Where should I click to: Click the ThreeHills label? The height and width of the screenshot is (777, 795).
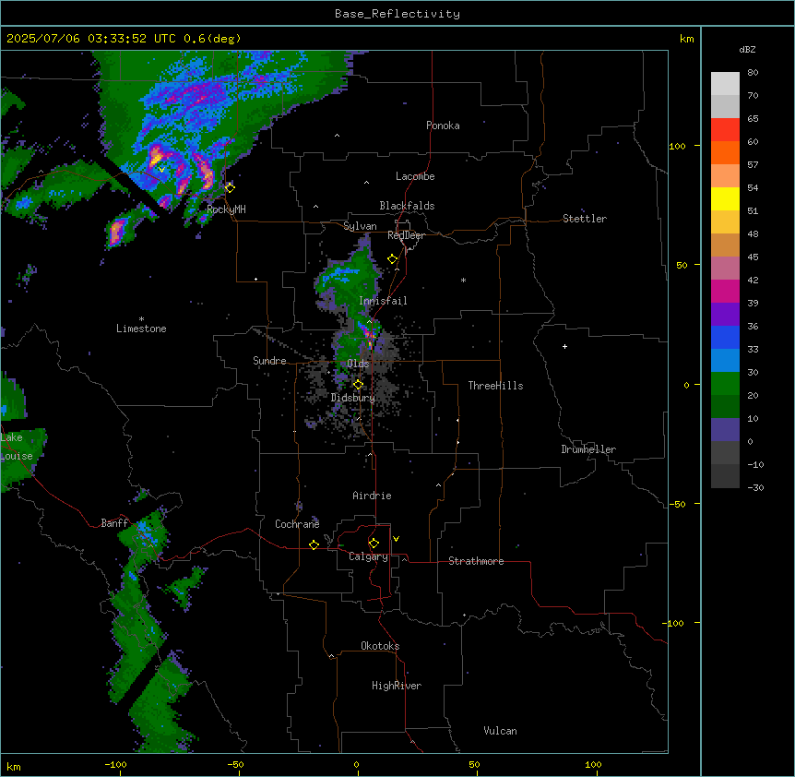[495, 386]
